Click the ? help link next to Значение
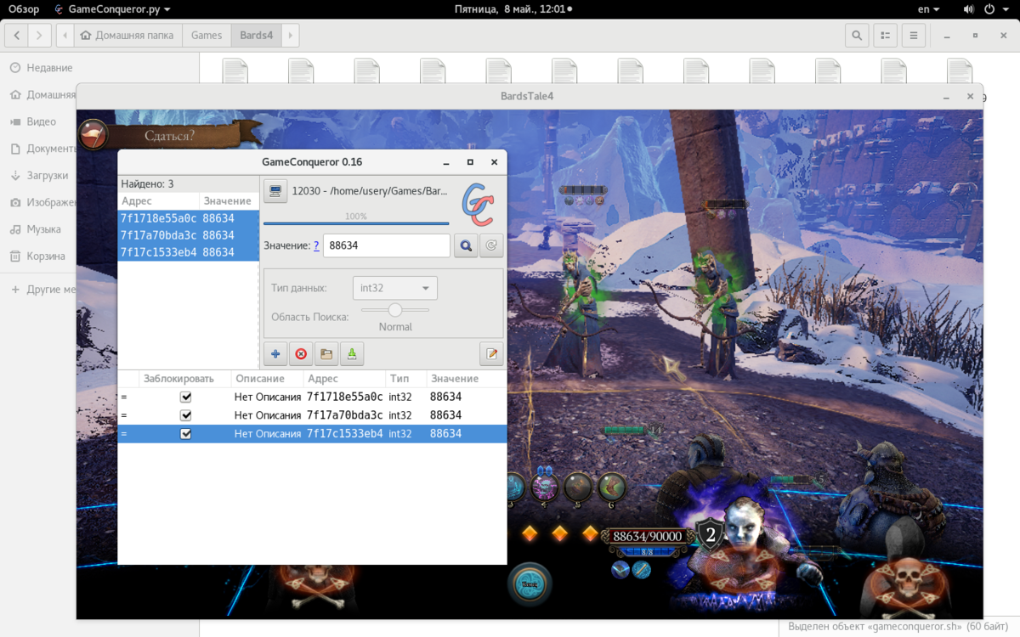Screen dimensions: 1020x637 pyautogui.click(x=316, y=245)
